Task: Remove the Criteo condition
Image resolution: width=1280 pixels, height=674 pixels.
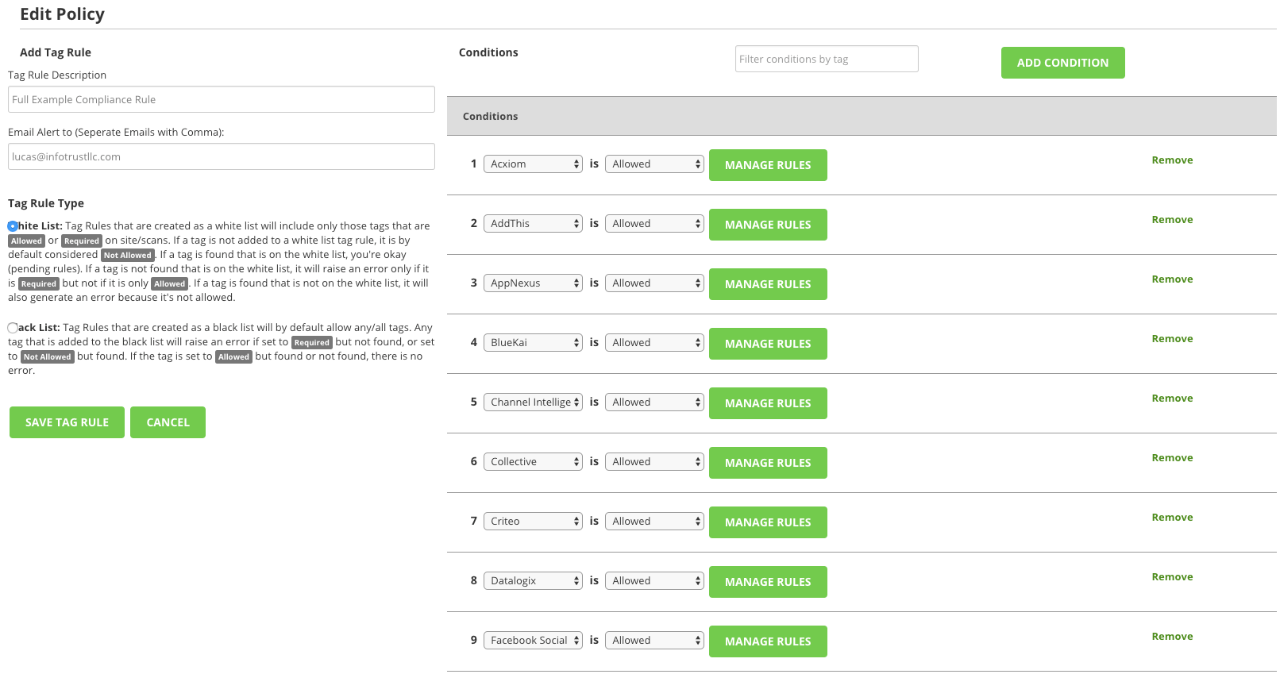Action: 1172,518
